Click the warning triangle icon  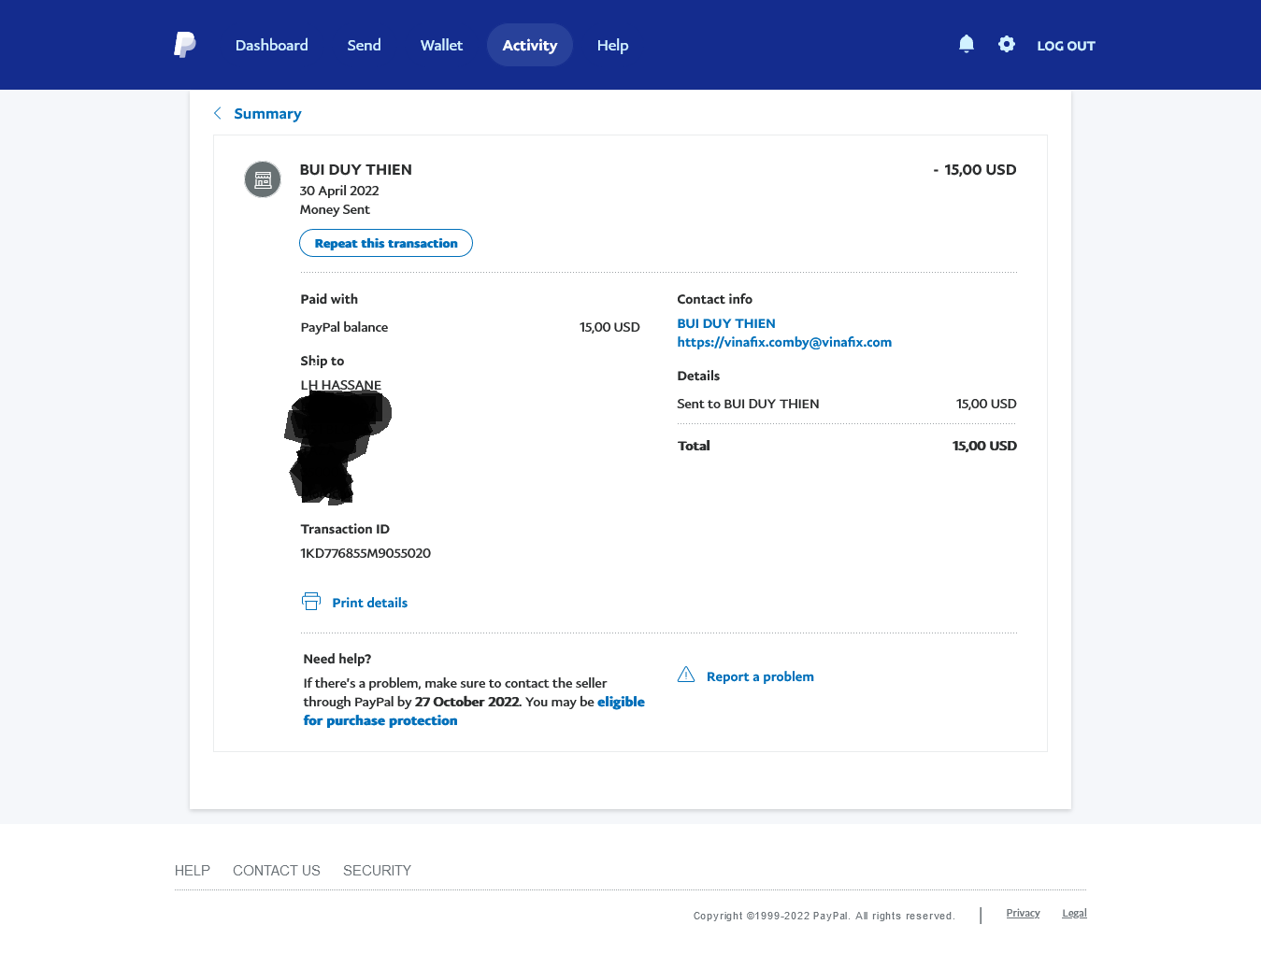pyautogui.click(x=686, y=675)
